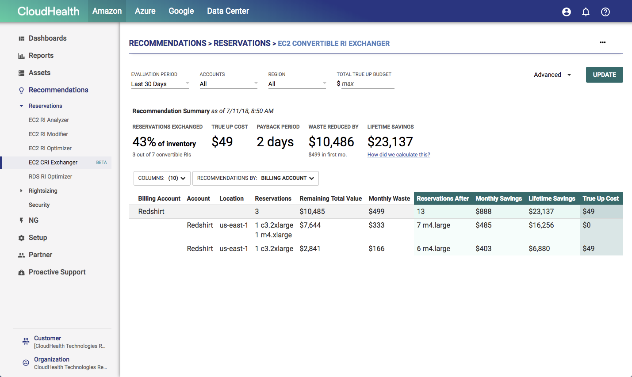The width and height of the screenshot is (632, 377).
Task: Open the Dashboards sidebar icon
Action: click(x=21, y=38)
